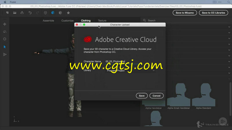Cancel the Character Upload dialog
The image size is (232, 130).
click(156, 96)
